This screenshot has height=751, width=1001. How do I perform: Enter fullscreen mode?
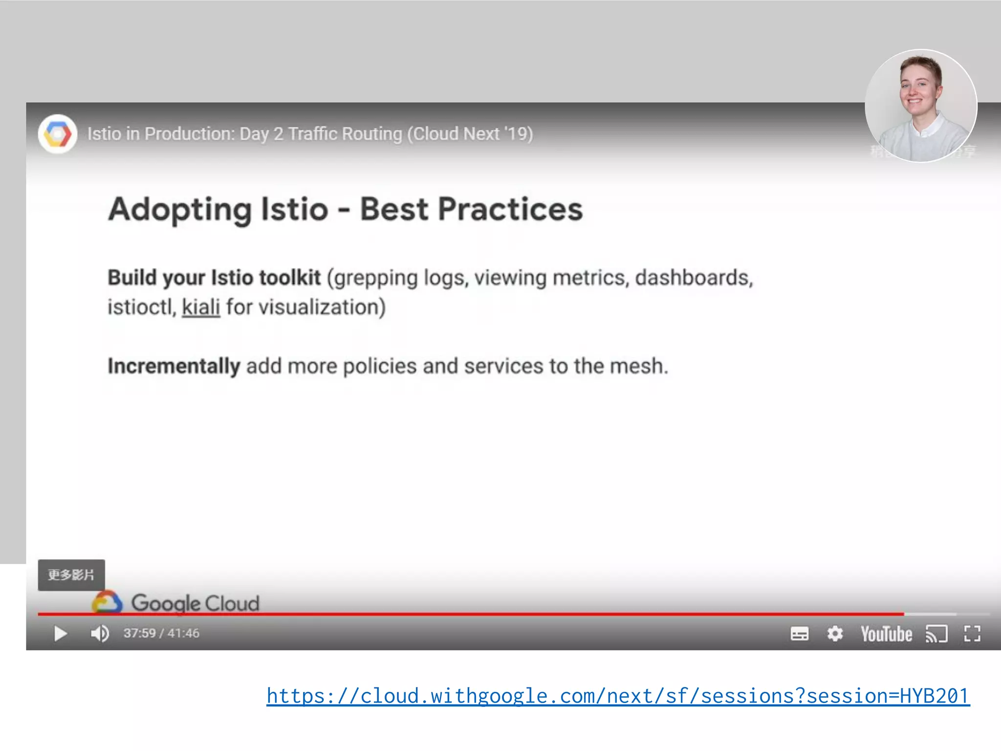click(x=972, y=634)
